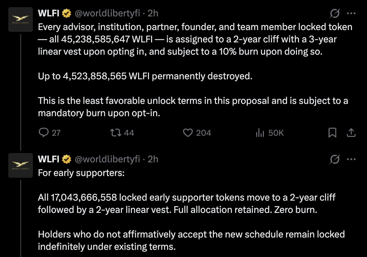Click WLFI display name on early supporters tweet
The image size is (367, 257).
49,159
